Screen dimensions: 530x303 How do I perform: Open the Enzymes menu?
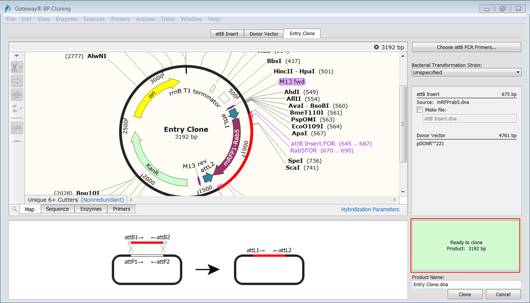coord(67,19)
